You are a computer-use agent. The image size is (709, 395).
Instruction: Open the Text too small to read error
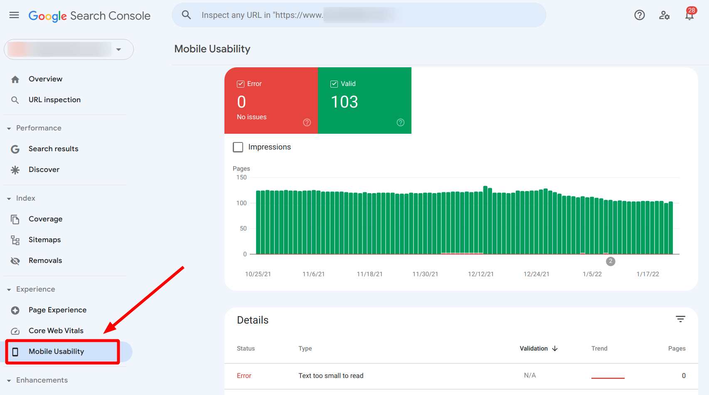tap(330, 375)
